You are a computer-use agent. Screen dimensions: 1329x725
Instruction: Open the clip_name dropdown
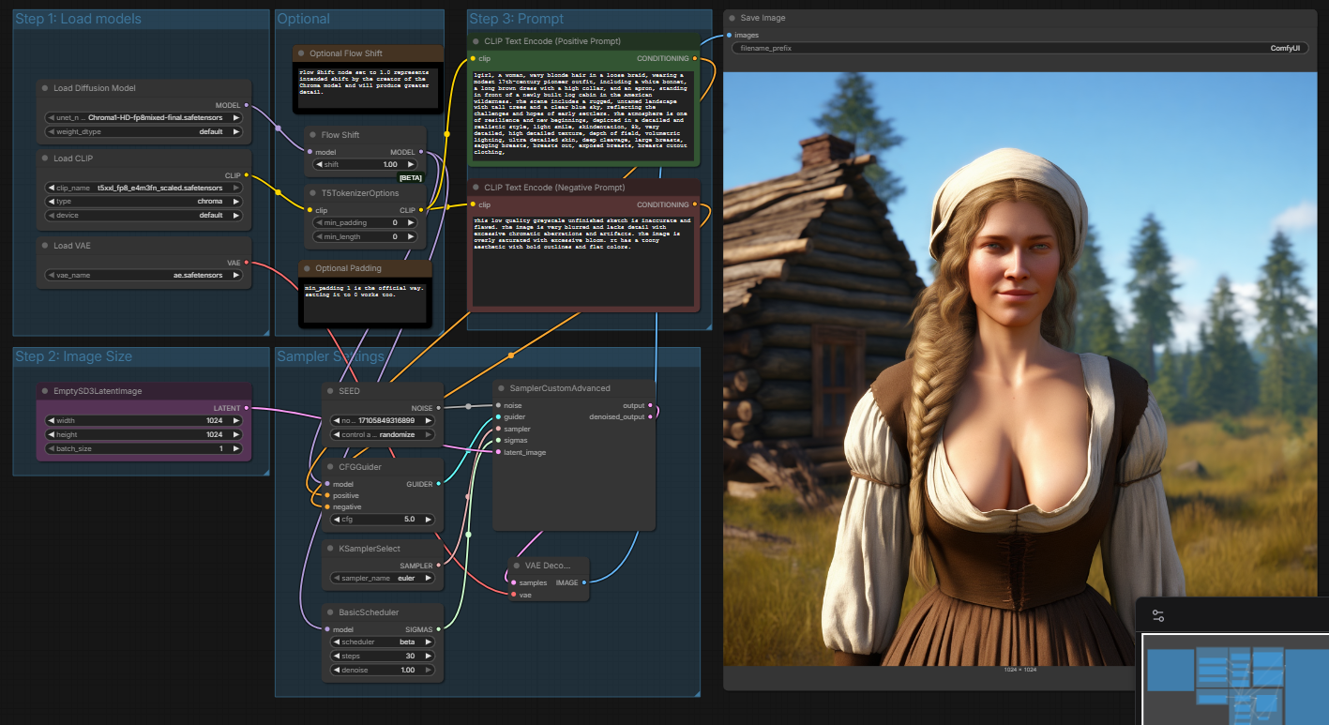point(144,189)
